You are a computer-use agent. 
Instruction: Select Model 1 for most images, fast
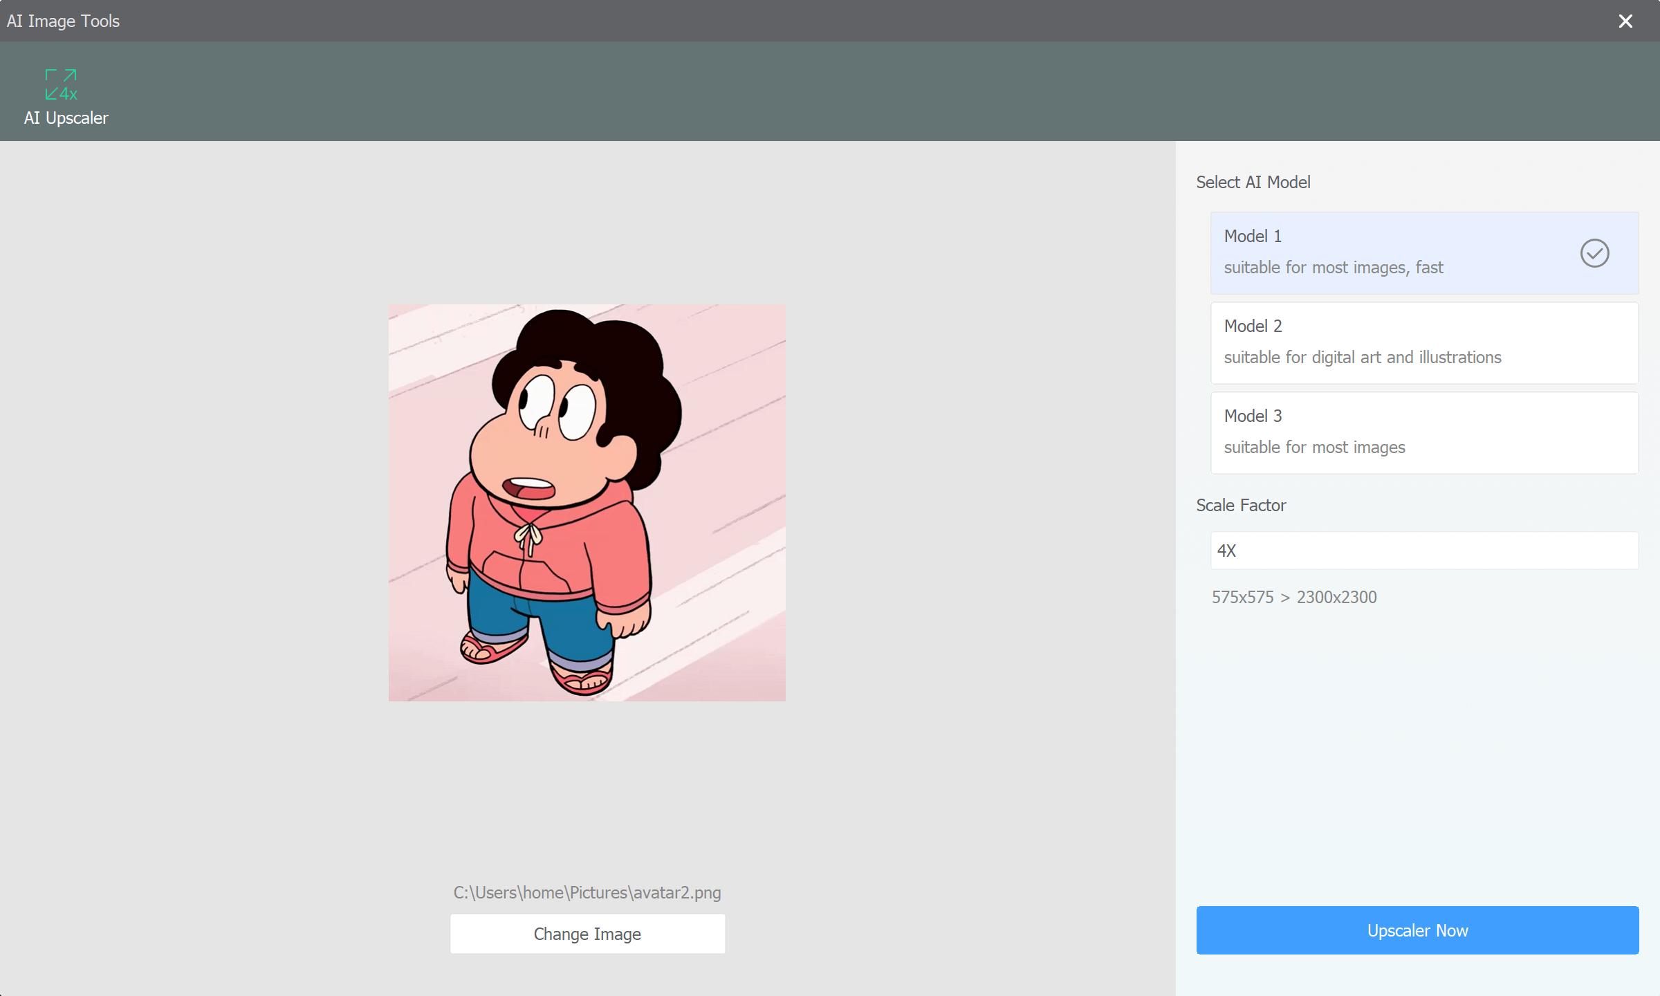coord(1424,253)
